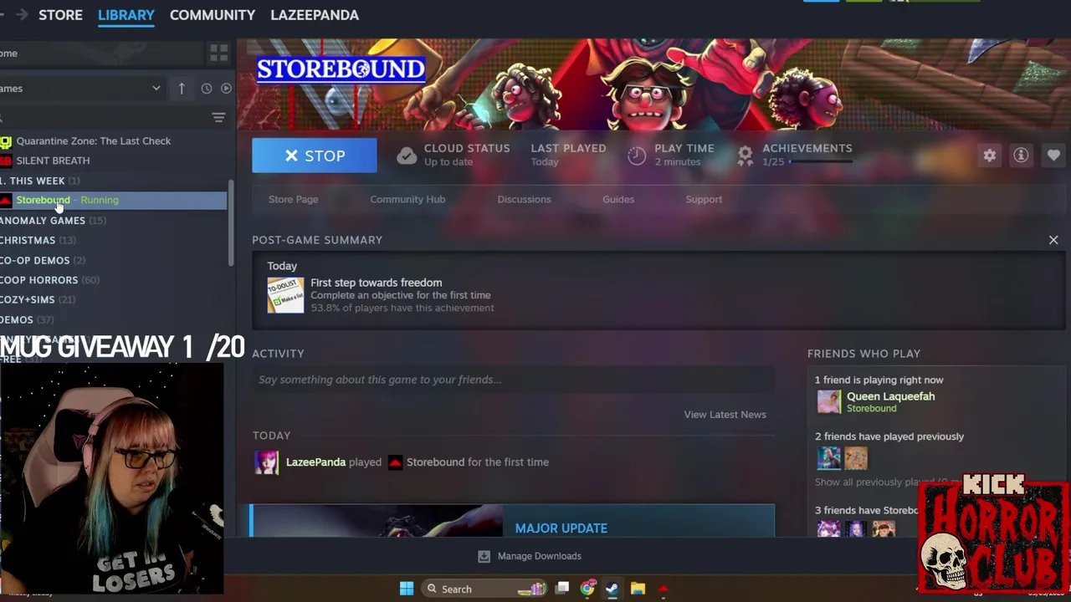Open the LIBRARY tab
Image resolution: width=1071 pixels, height=602 pixels.
tap(126, 15)
